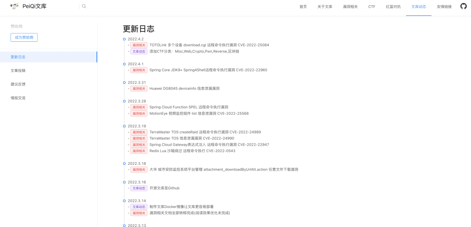Viewport: 471px width, 227px height.
Task: Click the 2022.3.16 timeline marker dot
Action: [x=124, y=182]
